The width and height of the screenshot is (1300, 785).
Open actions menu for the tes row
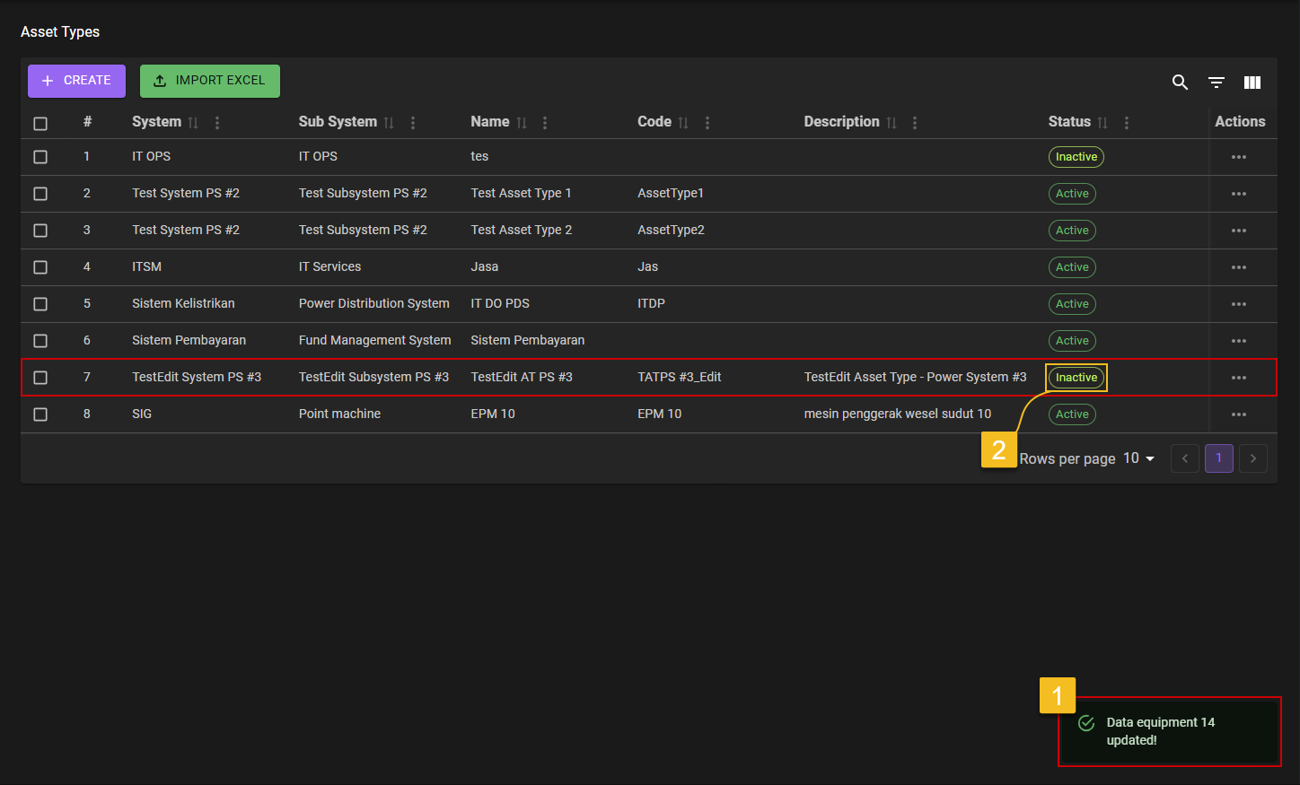coord(1239,157)
